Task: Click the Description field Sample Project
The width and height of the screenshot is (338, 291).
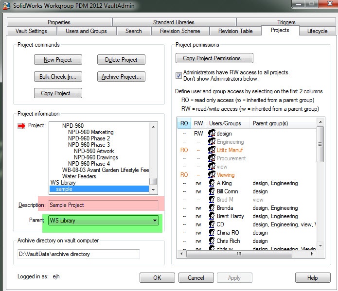Action: click(x=104, y=205)
